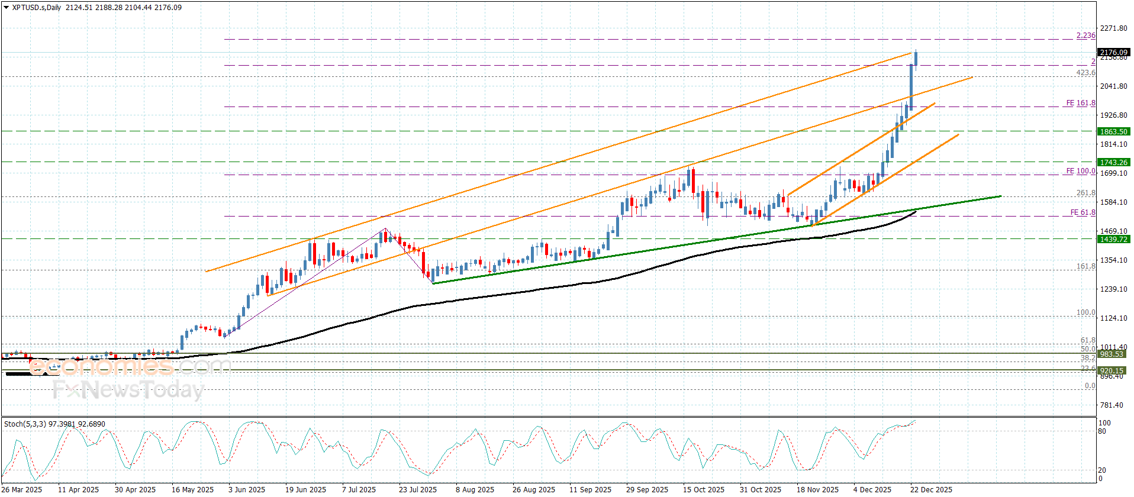The image size is (1134, 497).
Task: Click the 8 Aug 2025 date label
Action: click(x=475, y=489)
